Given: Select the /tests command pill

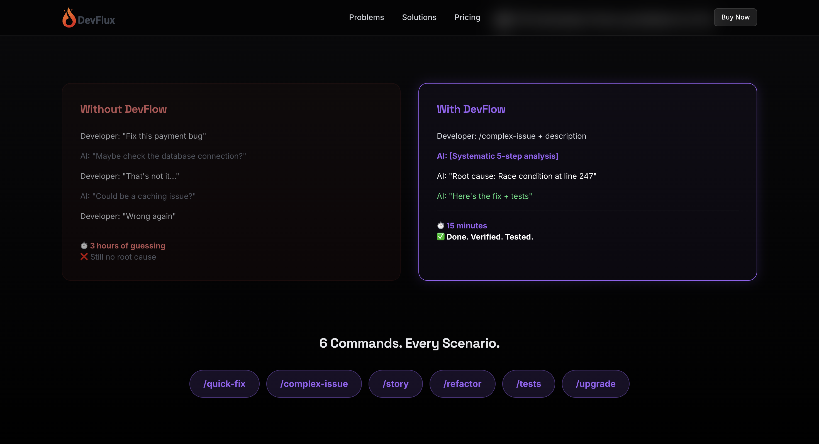Looking at the screenshot, I should [x=528, y=384].
